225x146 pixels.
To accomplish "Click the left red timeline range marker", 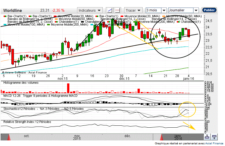I will [x=9, y=137].
